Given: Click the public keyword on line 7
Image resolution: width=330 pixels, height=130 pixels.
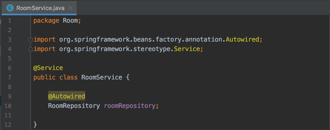Looking at the screenshot, I should pyautogui.click(x=44, y=77).
